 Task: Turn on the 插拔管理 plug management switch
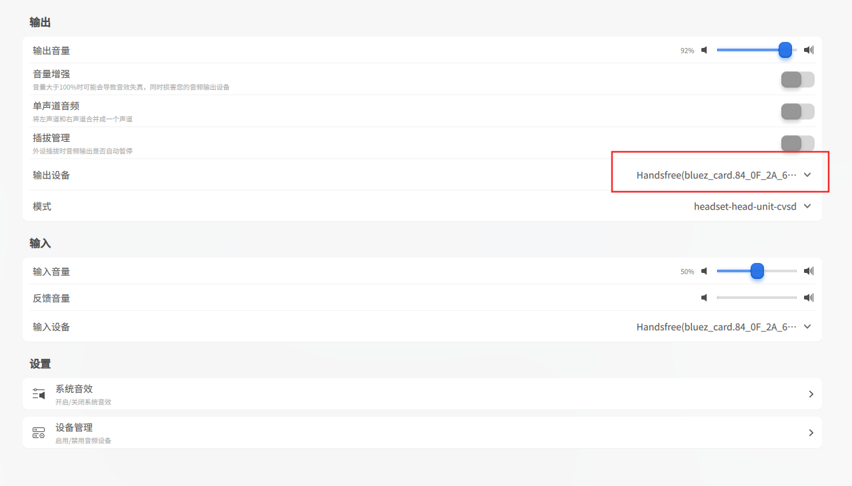pos(797,143)
